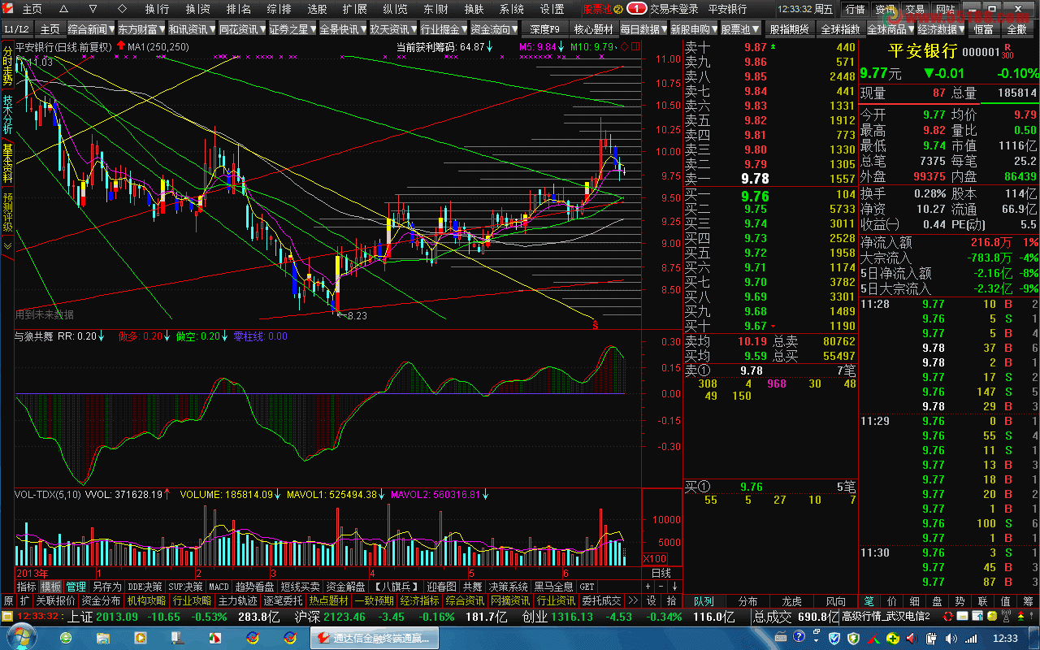Click the red notification badge showing 1
The width and height of the screenshot is (1040, 650).
coord(637,9)
